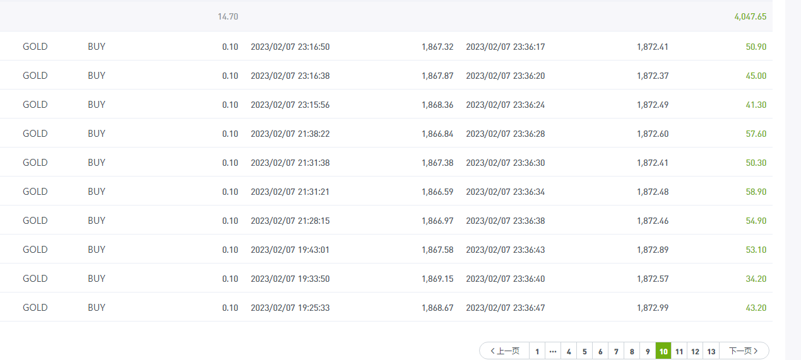Click open price 1,868.67
Screen dimensions: 801x360
[437, 308]
